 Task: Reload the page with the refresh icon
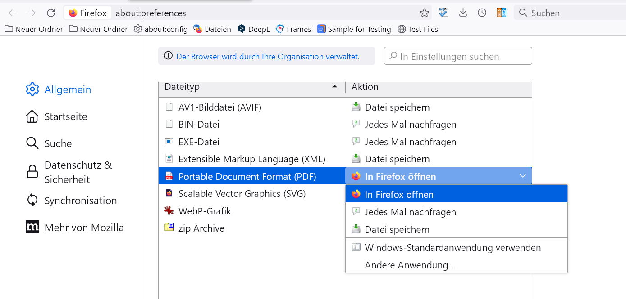[x=51, y=13]
